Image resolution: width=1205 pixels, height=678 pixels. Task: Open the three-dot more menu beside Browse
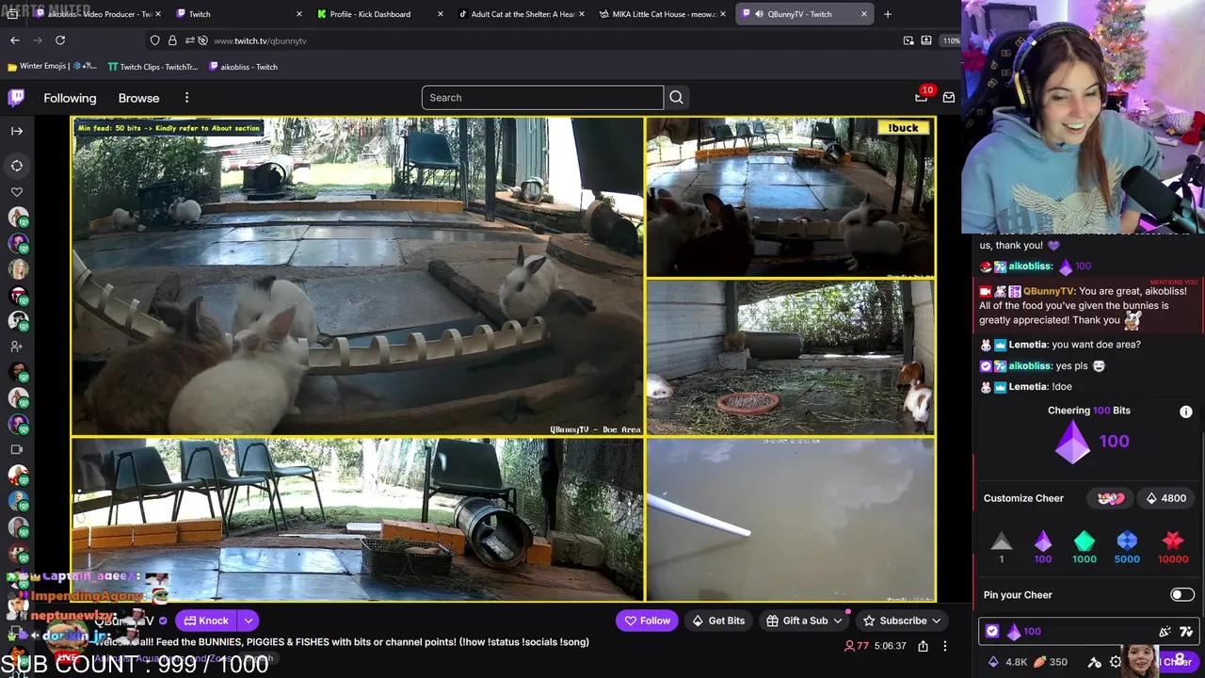point(186,97)
